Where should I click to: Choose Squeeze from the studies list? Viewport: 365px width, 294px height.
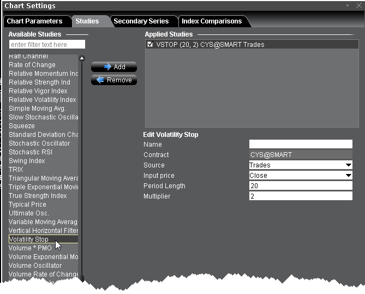[22, 126]
